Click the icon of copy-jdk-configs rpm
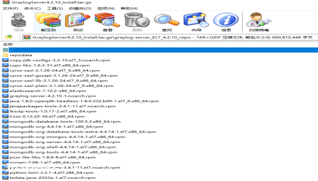The image size is (318, 181). pos(5,60)
